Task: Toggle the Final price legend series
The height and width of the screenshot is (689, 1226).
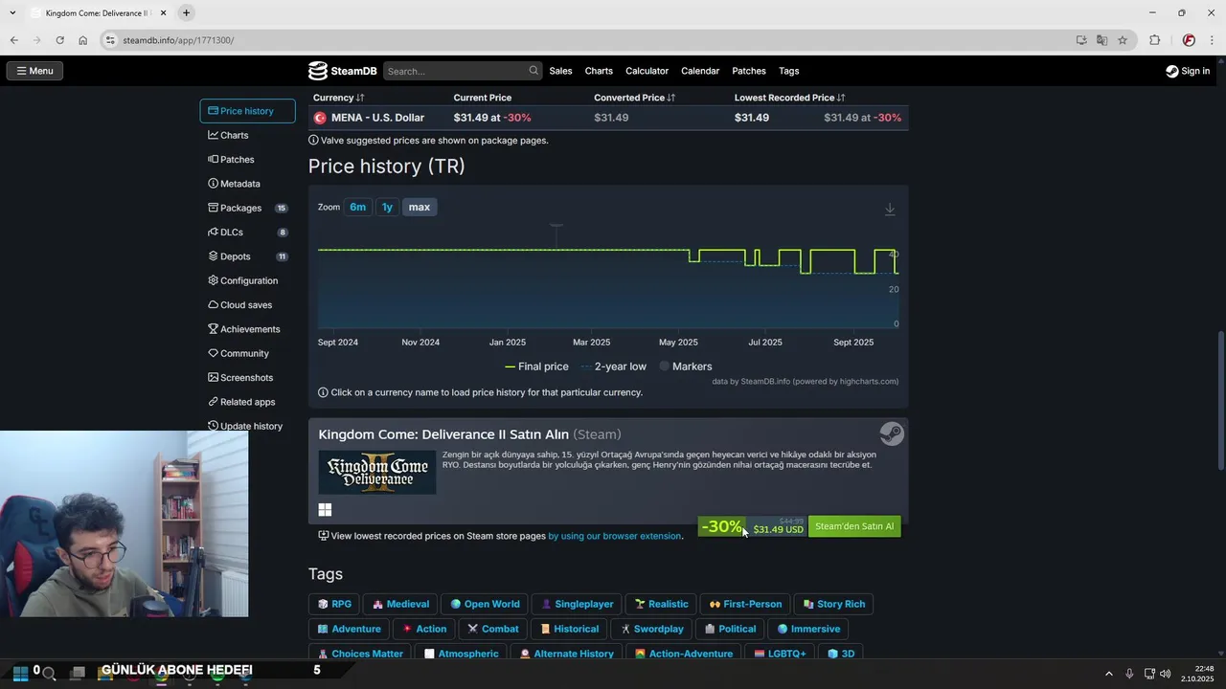Action: (536, 367)
